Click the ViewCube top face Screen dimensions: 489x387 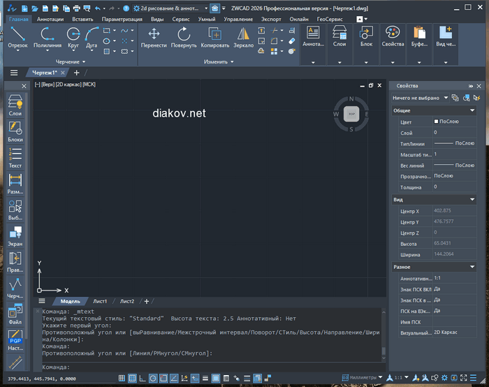pyautogui.click(x=351, y=113)
